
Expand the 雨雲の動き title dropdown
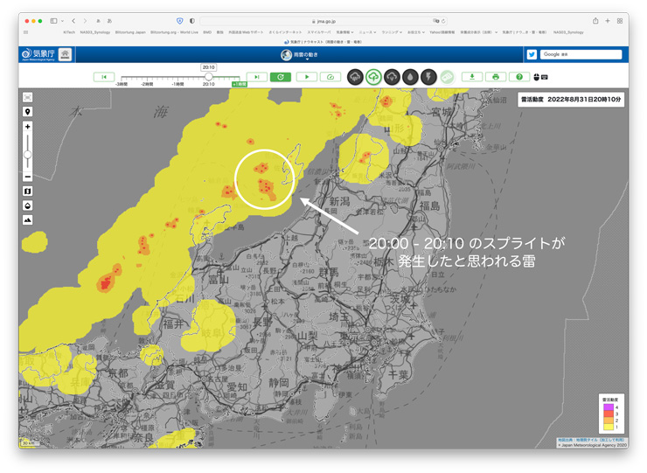pyautogui.click(x=286, y=55)
